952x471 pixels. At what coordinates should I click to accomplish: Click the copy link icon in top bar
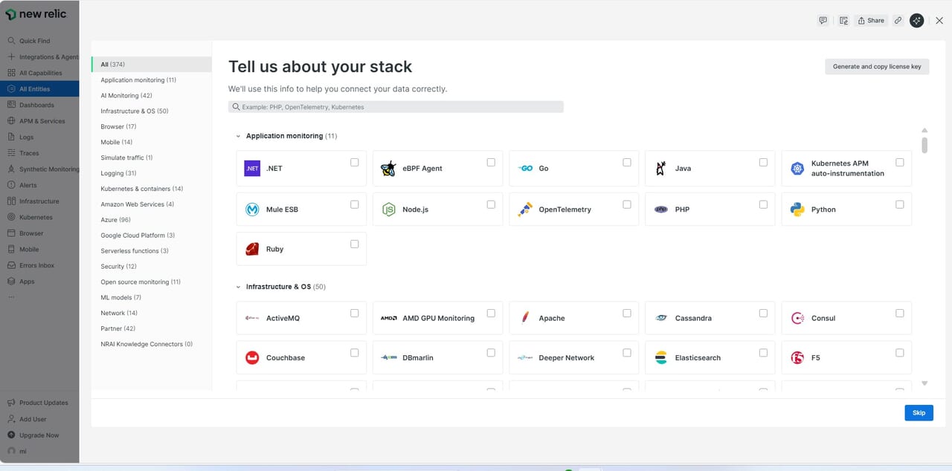(898, 21)
